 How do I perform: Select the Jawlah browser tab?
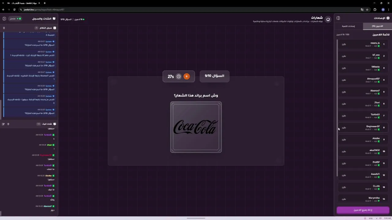point(24,3)
